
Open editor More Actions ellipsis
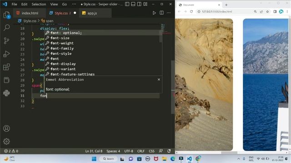(x=169, y=13)
